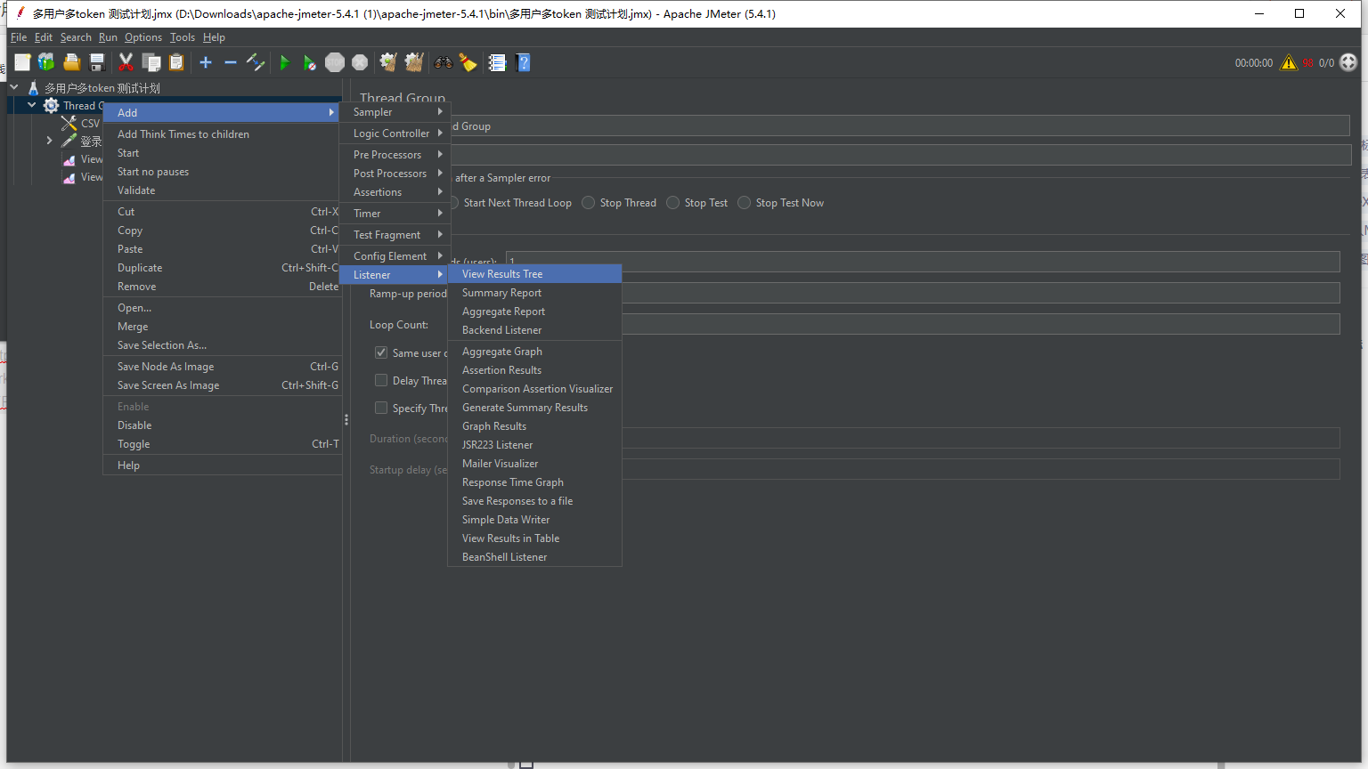
Task: Toggle the Specify Thread lifetime checkbox
Action: tap(381, 408)
